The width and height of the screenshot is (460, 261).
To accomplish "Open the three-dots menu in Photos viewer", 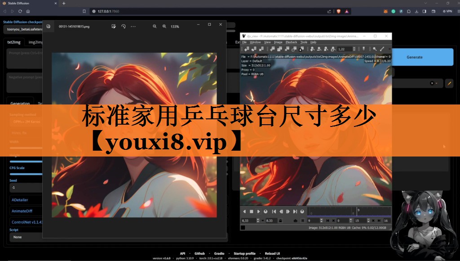I will point(133,26).
